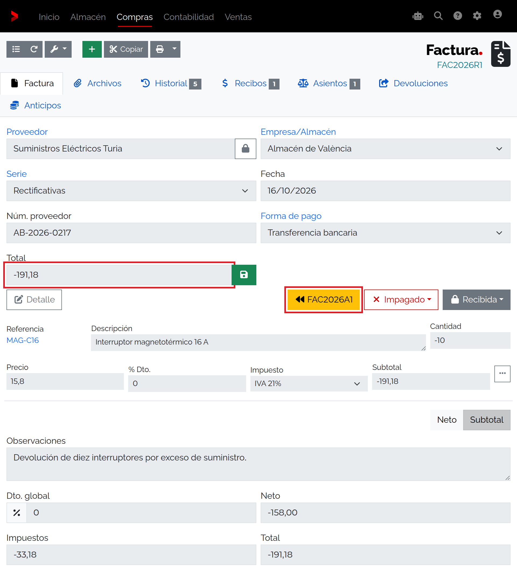
Task: Switch view to Subtotal
Action: coord(486,420)
